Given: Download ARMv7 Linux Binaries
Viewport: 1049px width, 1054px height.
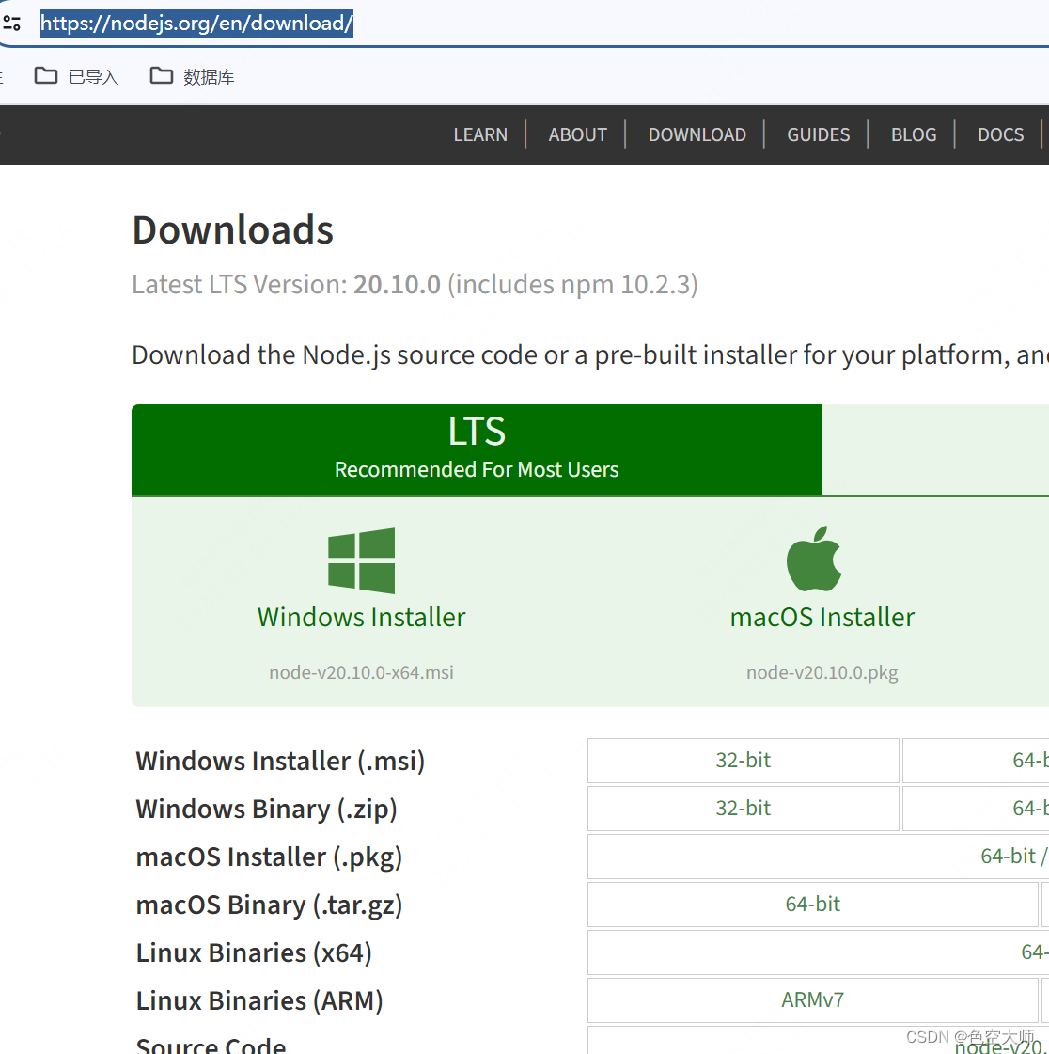Looking at the screenshot, I should click(x=813, y=999).
